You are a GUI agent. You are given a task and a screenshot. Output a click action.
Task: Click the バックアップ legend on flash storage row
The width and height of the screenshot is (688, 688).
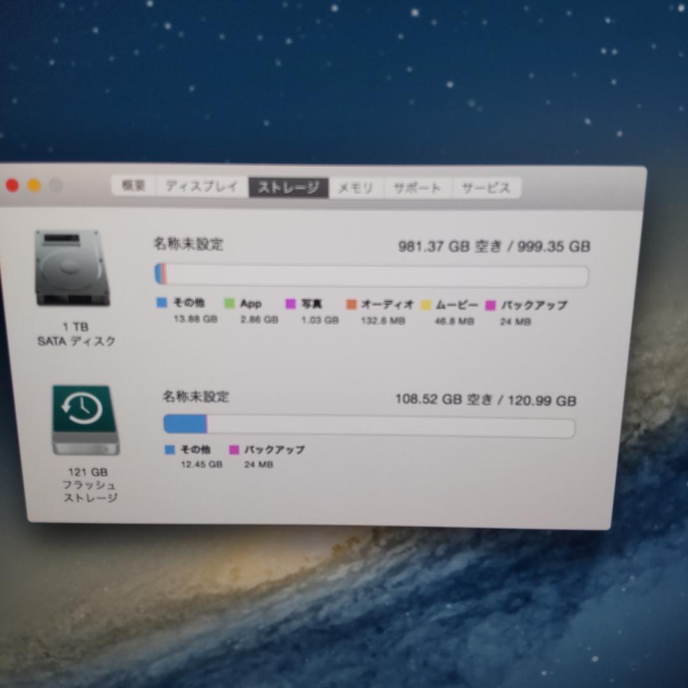click(234, 450)
